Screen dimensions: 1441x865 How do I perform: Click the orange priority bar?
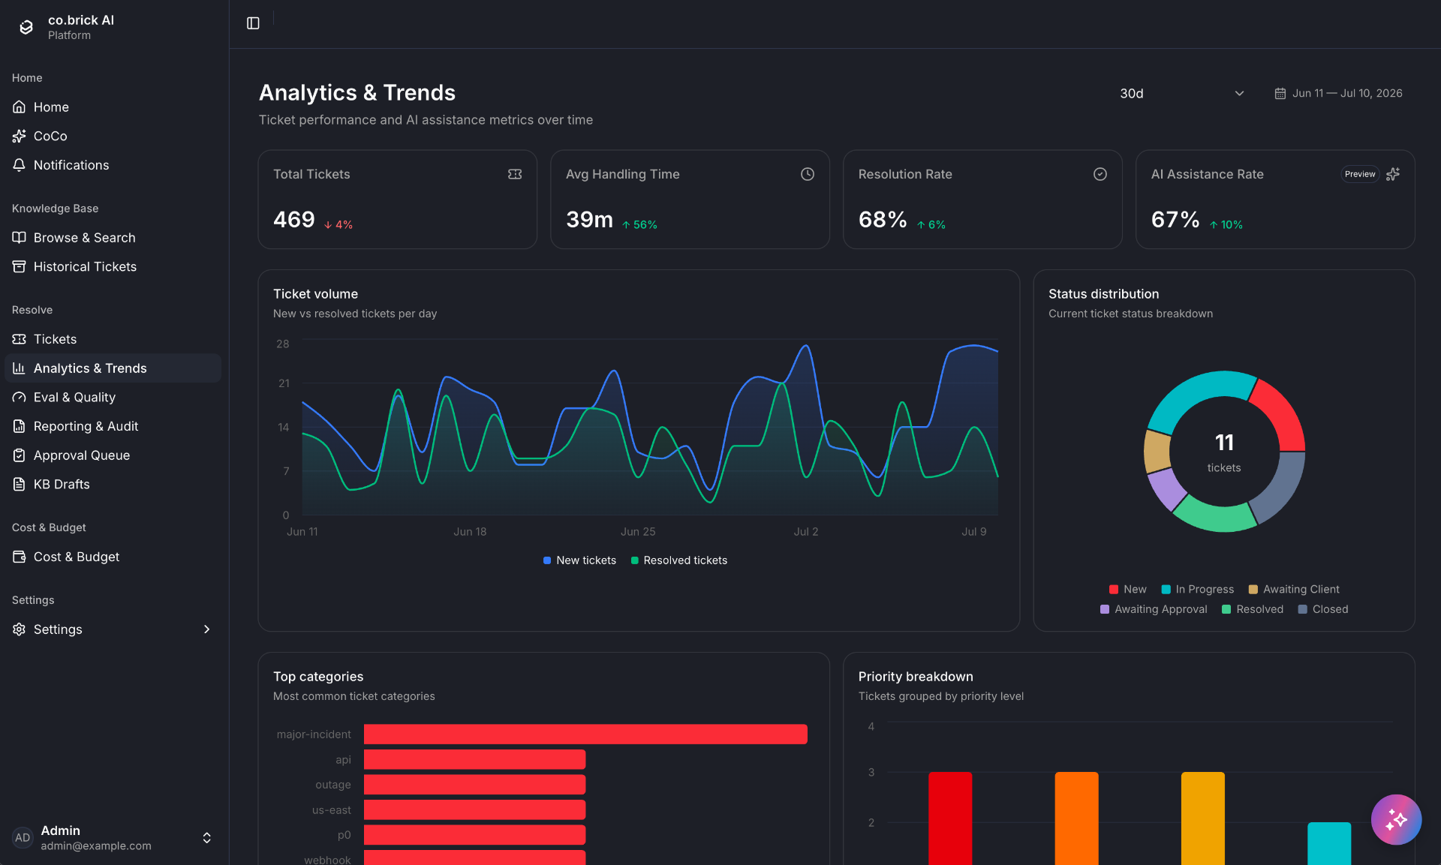click(1076, 818)
